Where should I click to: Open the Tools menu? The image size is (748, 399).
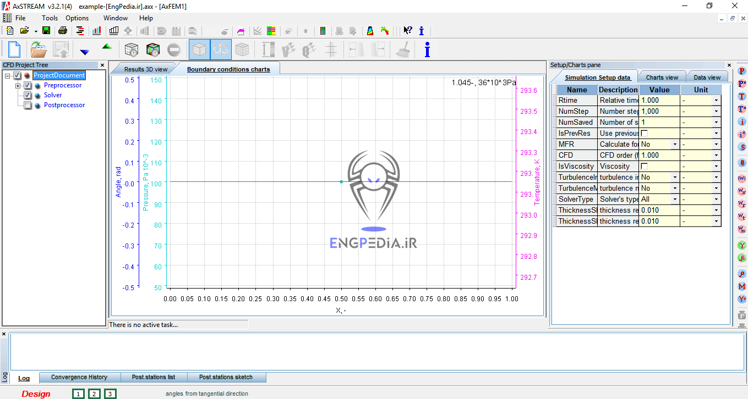[x=50, y=18]
